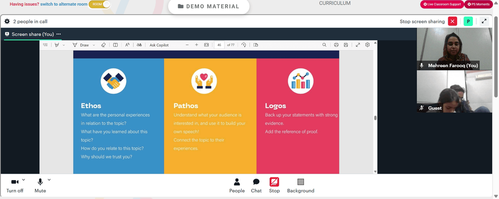Viewport: 499px width, 199px height.
Task: Open the Chat panel
Action: pos(256,186)
